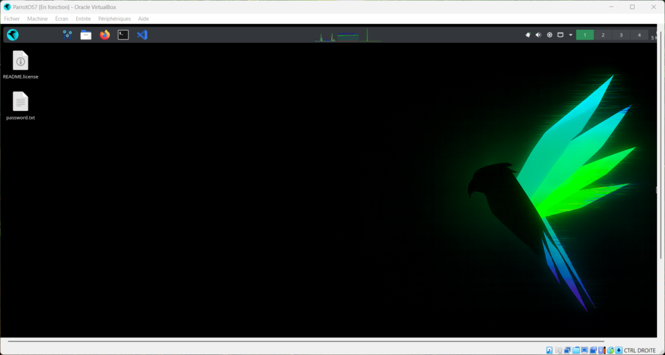The width and height of the screenshot is (665, 355).
Task: Click the keyboard capture arrow indicator
Action: pyautogui.click(x=618, y=350)
